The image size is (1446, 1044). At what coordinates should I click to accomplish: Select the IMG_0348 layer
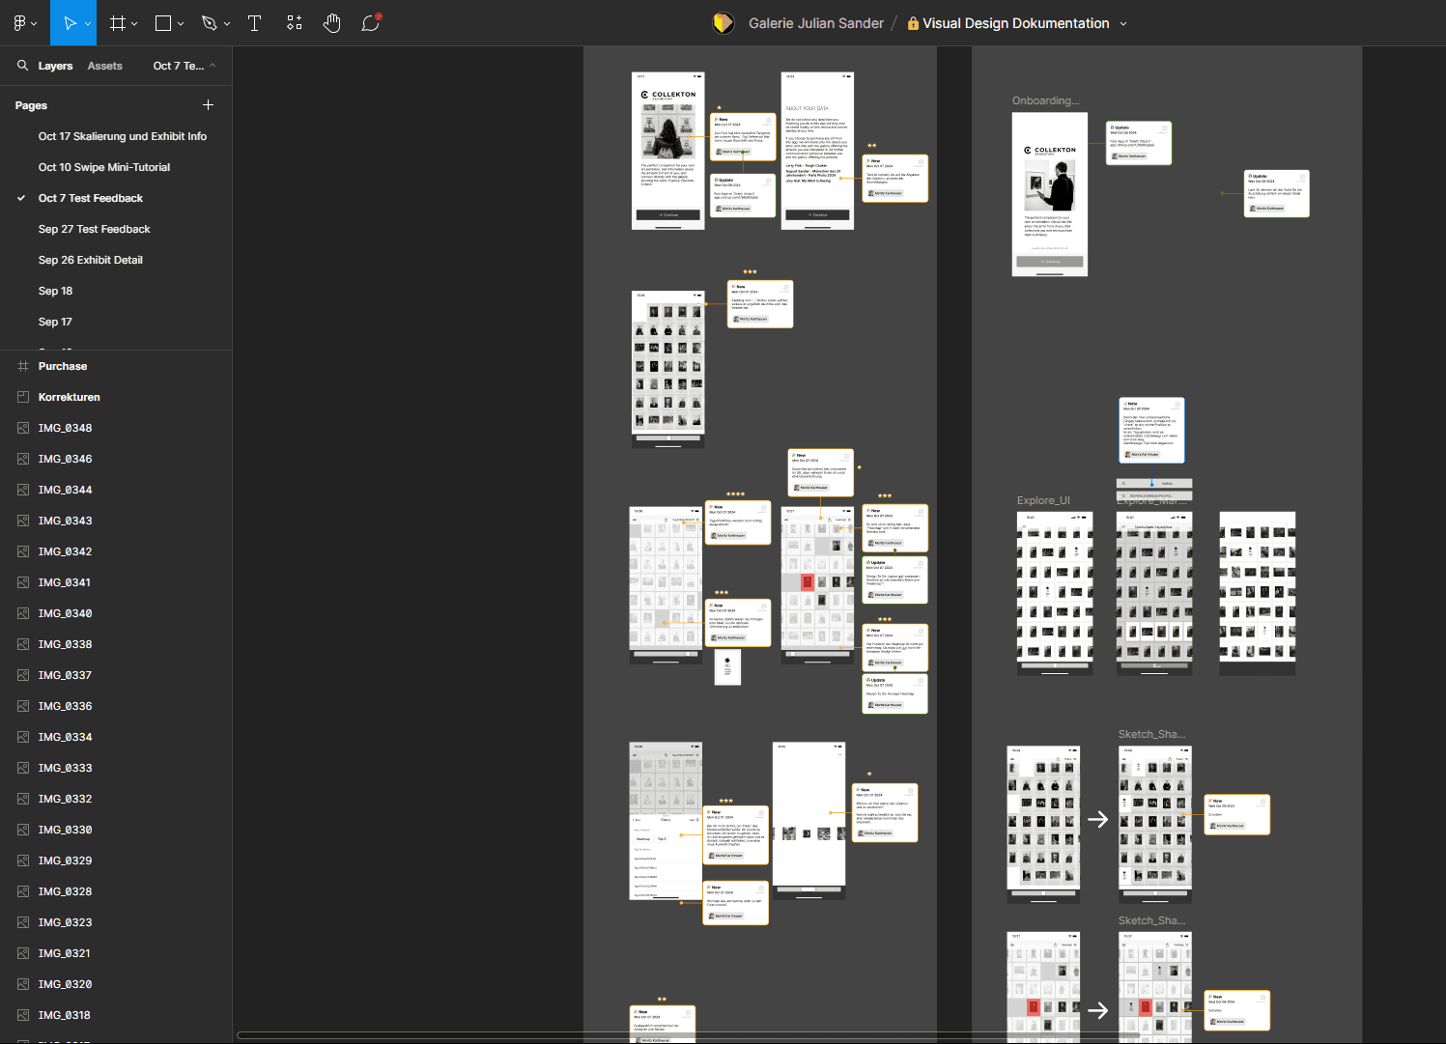[65, 427]
